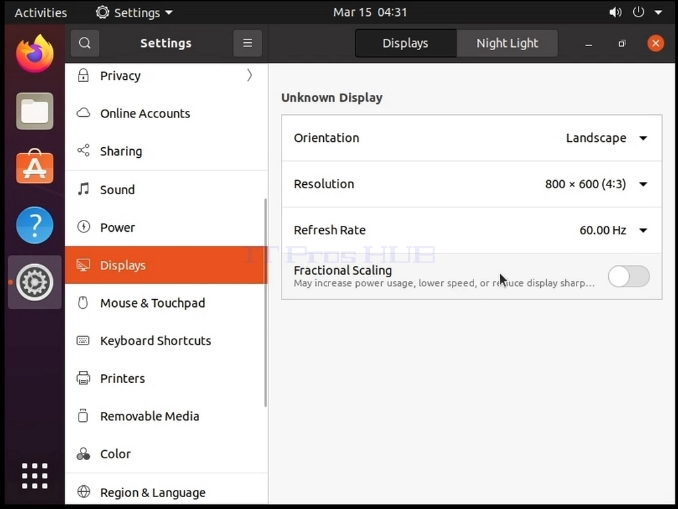Click the Color circles icon
This screenshot has width=678, height=509.
(x=83, y=454)
